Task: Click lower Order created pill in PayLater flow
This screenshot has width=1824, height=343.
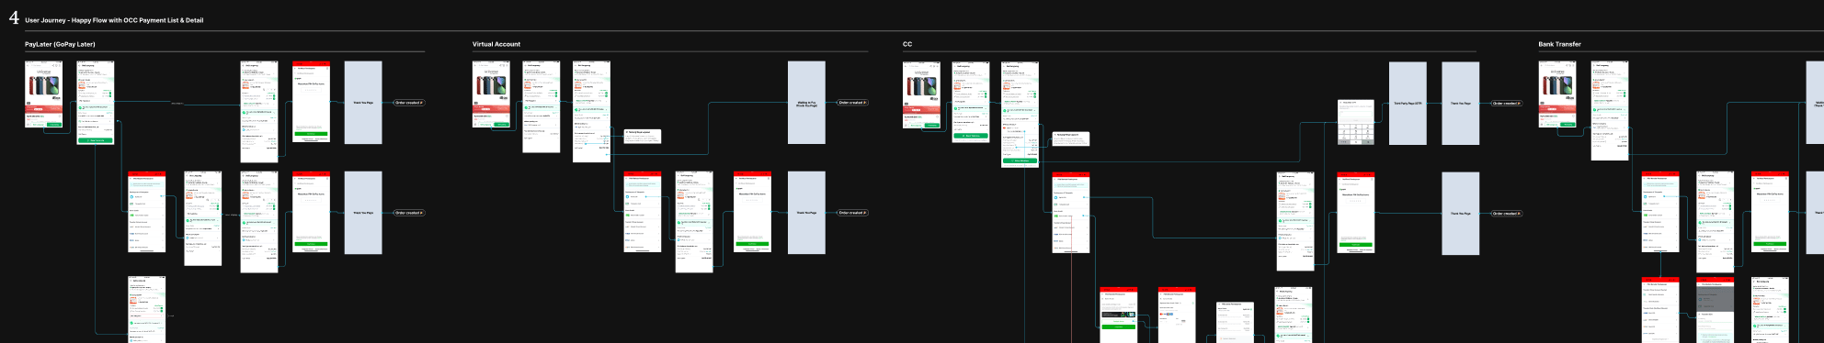Action: 409,213
